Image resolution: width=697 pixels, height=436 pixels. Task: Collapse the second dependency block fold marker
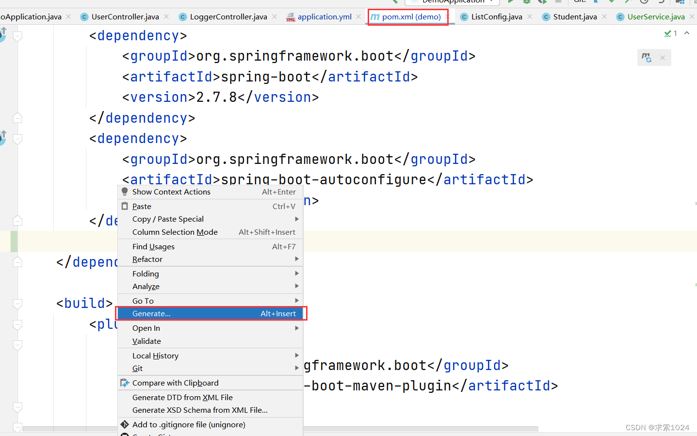coord(17,139)
